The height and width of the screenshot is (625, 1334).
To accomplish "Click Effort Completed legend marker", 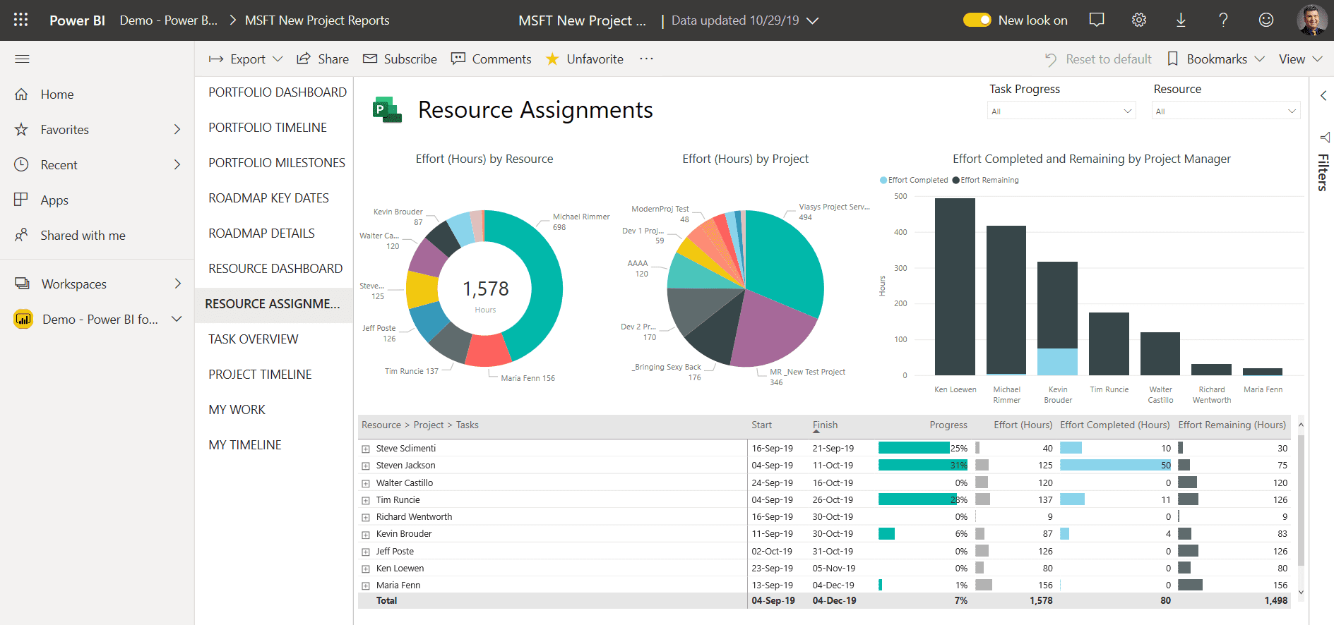I will (x=883, y=180).
